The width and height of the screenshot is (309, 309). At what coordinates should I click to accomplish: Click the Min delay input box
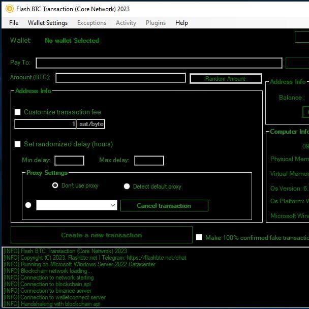(x=69, y=161)
